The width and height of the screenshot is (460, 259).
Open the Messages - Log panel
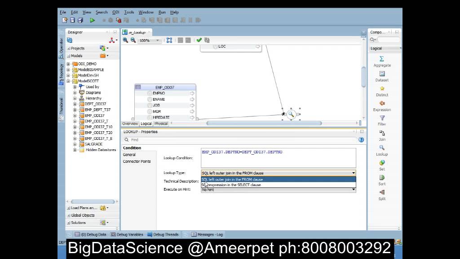[x=207, y=234]
